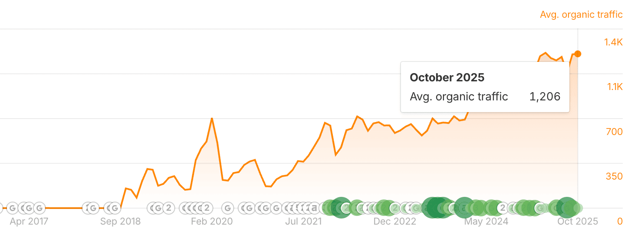Click the leftmost G update marker

pos(12,208)
